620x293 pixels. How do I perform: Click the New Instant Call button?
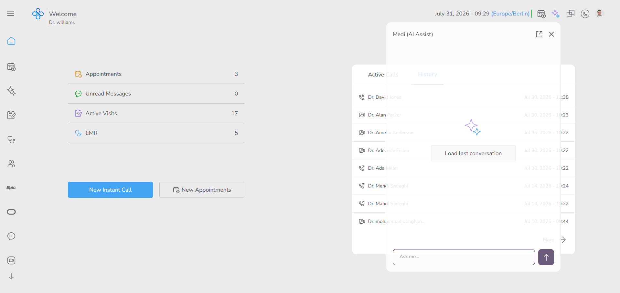[110, 190]
